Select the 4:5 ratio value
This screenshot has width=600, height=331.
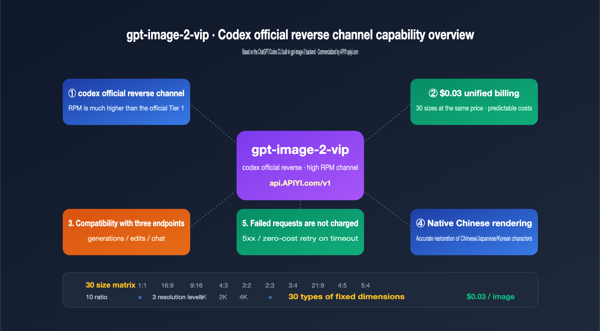click(342, 285)
